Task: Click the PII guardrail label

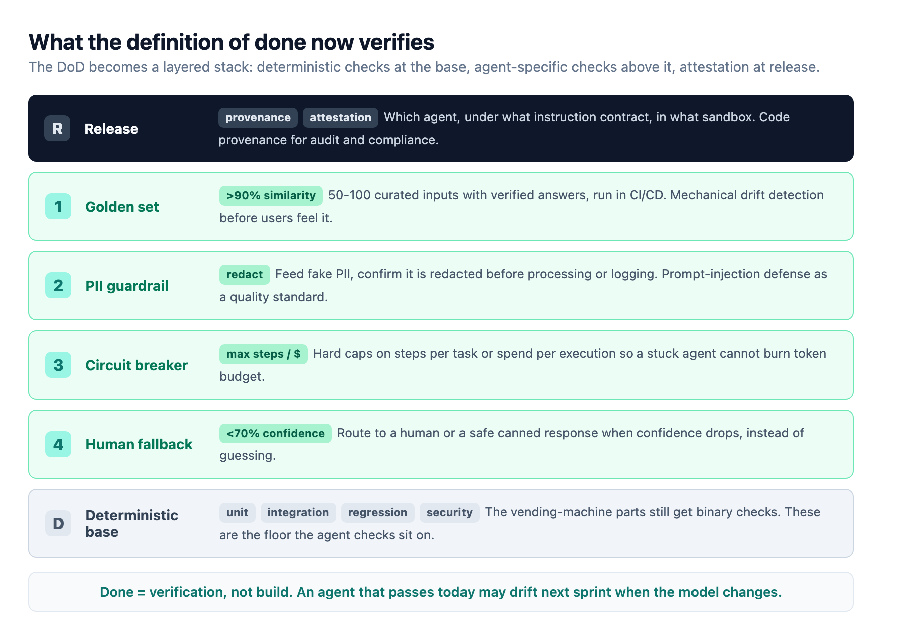Action: 127,286
